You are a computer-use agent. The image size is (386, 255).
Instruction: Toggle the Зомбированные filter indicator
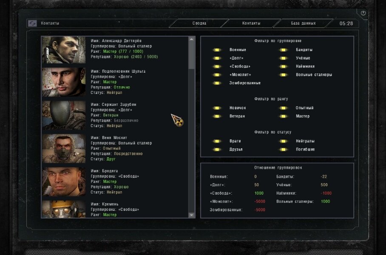(x=217, y=83)
